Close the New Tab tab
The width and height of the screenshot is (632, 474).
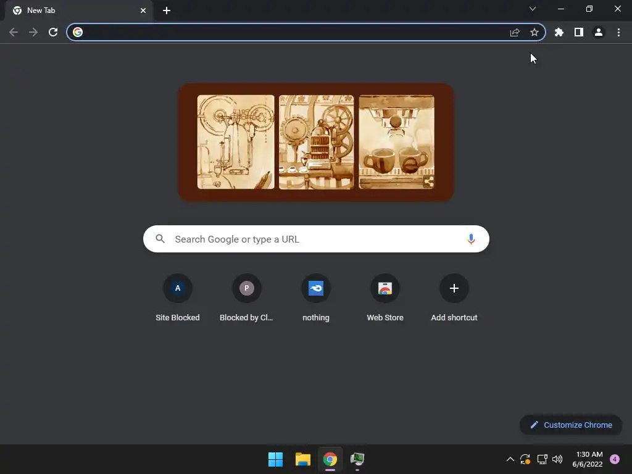pos(143,10)
